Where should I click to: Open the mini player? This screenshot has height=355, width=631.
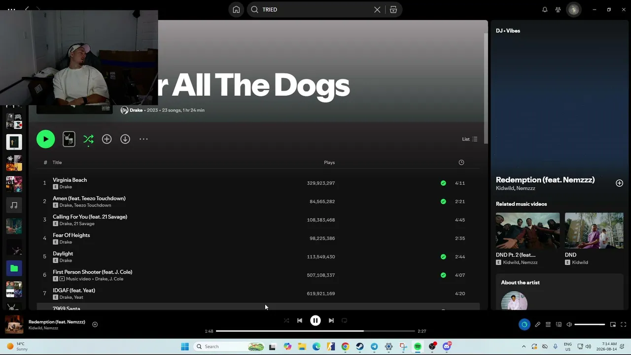(x=613, y=324)
